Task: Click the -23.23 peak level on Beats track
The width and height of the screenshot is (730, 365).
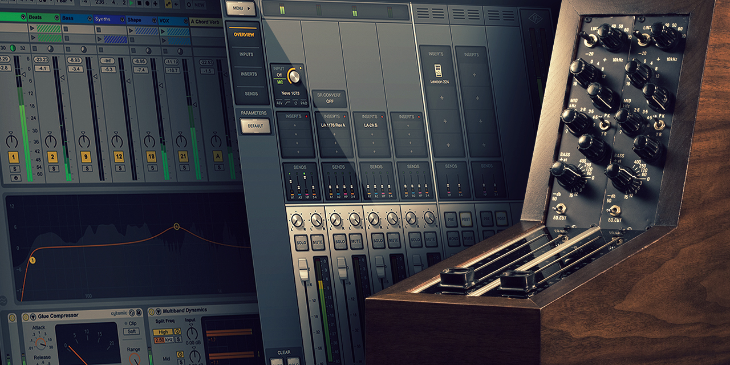Action: pyautogui.click(x=41, y=59)
